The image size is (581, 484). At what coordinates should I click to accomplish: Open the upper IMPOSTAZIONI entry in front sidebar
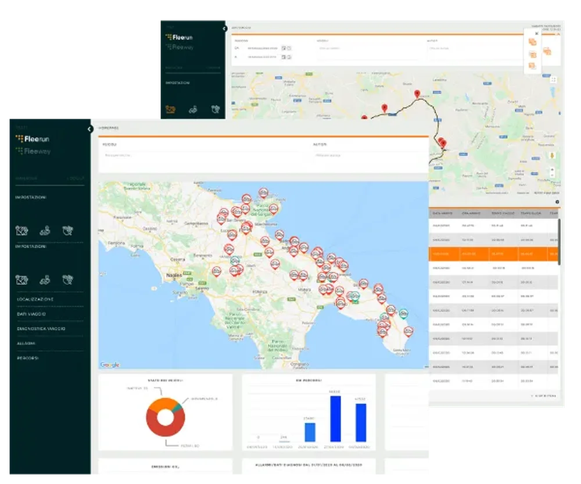pos(31,198)
